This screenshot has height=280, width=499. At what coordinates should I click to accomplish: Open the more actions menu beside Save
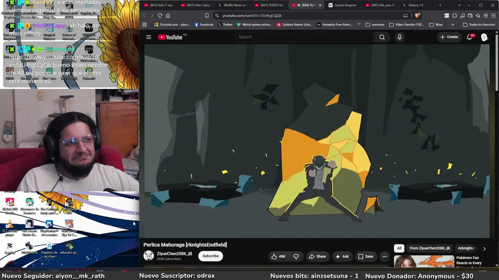tap(384, 256)
